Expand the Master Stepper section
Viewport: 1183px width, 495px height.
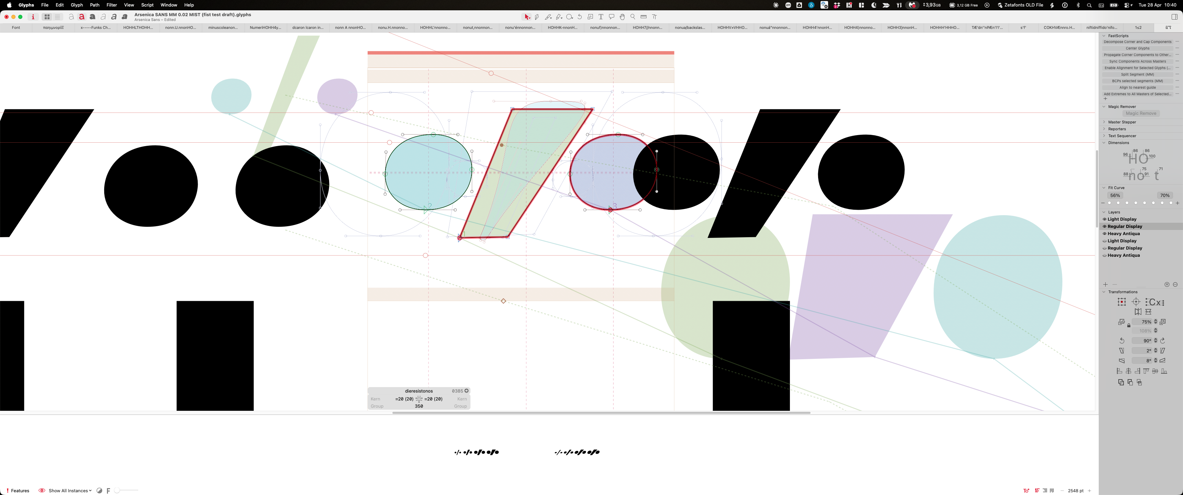tap(1104, 122)
